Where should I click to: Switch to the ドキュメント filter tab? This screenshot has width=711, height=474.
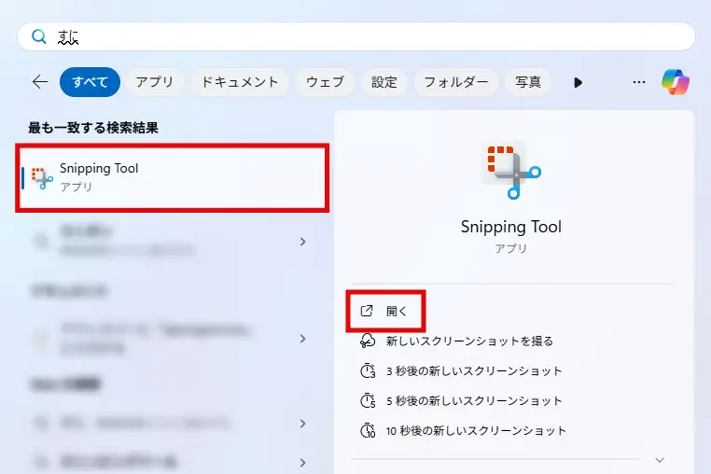pyautogui.click(x=240, y=82)
